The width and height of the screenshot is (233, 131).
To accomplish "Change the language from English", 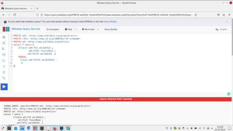I will pos(221,29).
